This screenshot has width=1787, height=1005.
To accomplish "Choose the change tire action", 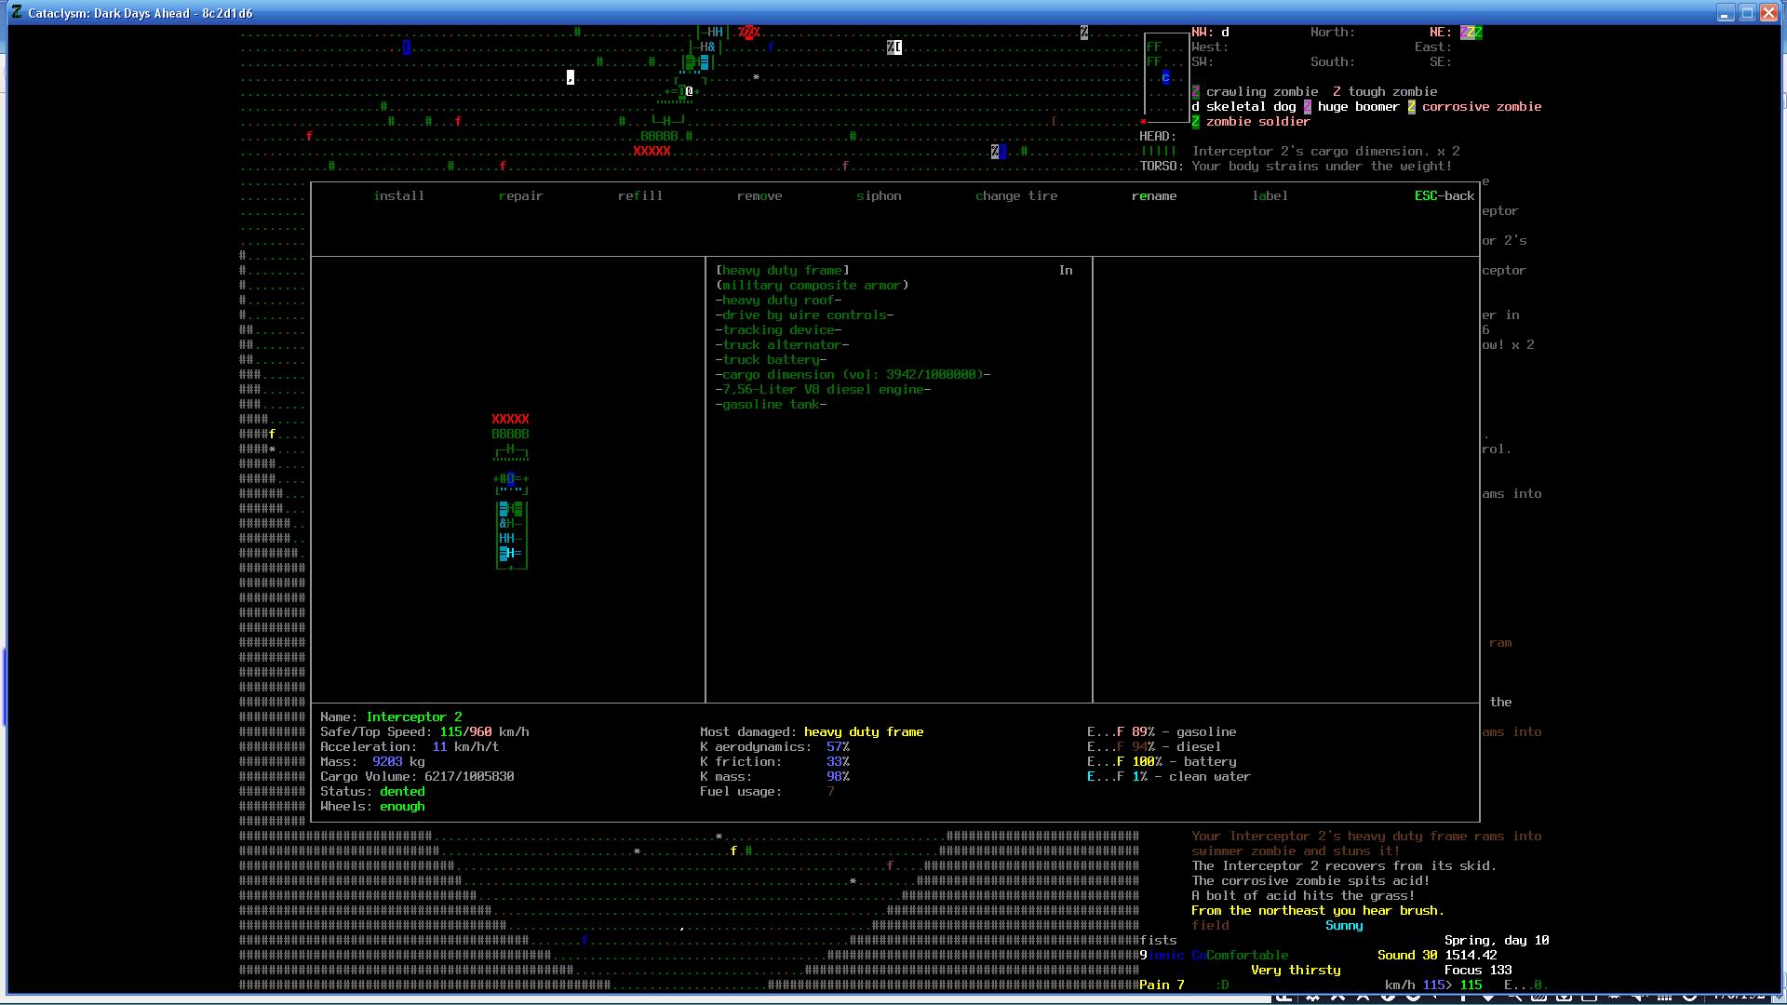I will (1015, 195).
